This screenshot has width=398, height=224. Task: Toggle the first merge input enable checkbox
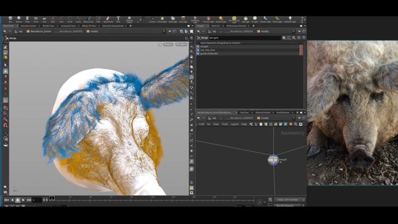point(198,47)
